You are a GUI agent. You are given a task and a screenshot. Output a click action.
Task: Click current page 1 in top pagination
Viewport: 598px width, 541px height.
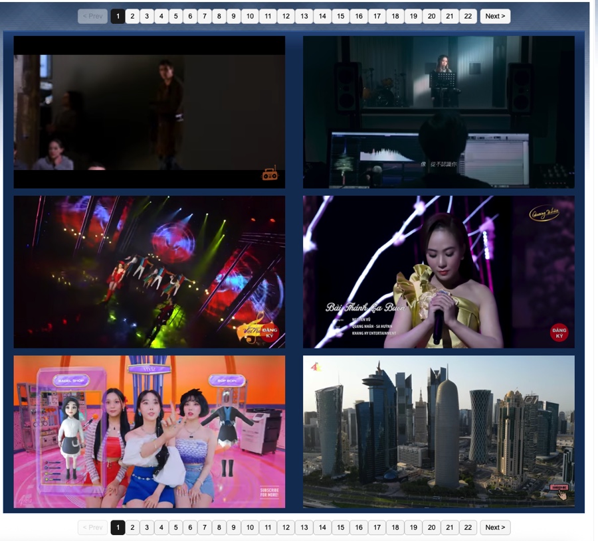118,16
